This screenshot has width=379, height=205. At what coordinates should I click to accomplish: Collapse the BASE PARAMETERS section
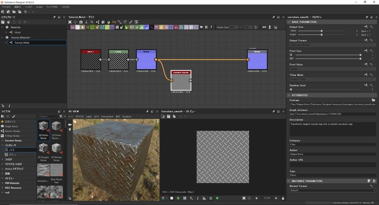click(x=289, y=22)
